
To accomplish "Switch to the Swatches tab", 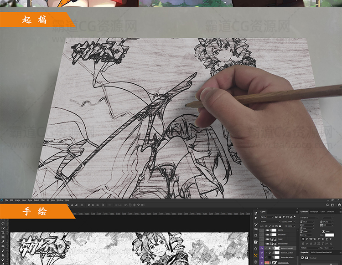I will tap(331, 212).
